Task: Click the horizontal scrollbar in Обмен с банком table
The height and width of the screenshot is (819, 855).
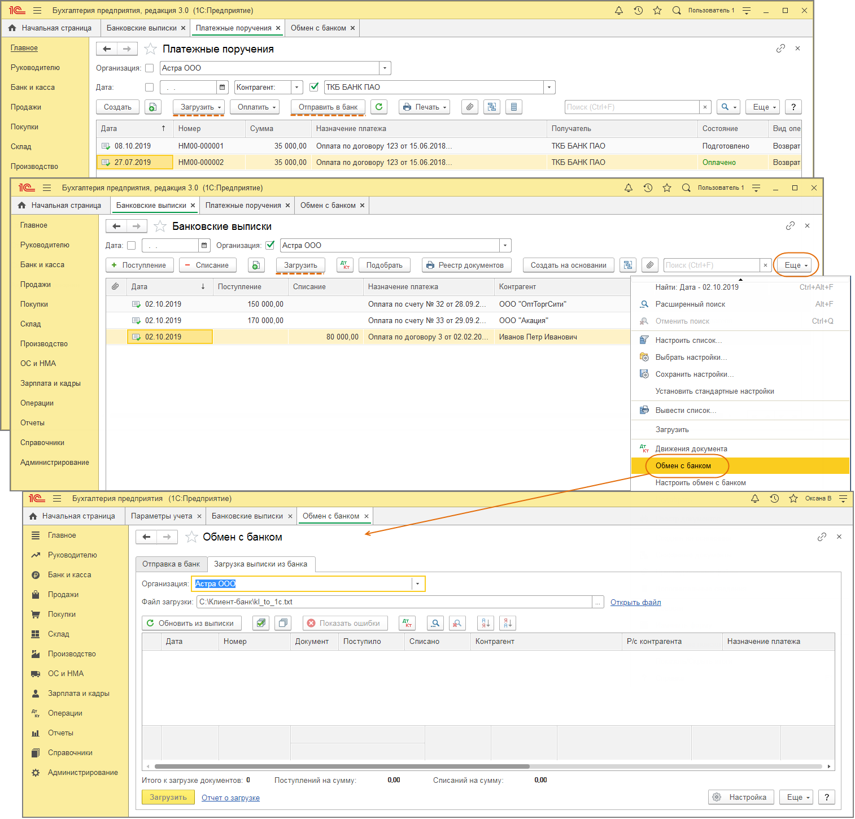Action: click(342, 766)
